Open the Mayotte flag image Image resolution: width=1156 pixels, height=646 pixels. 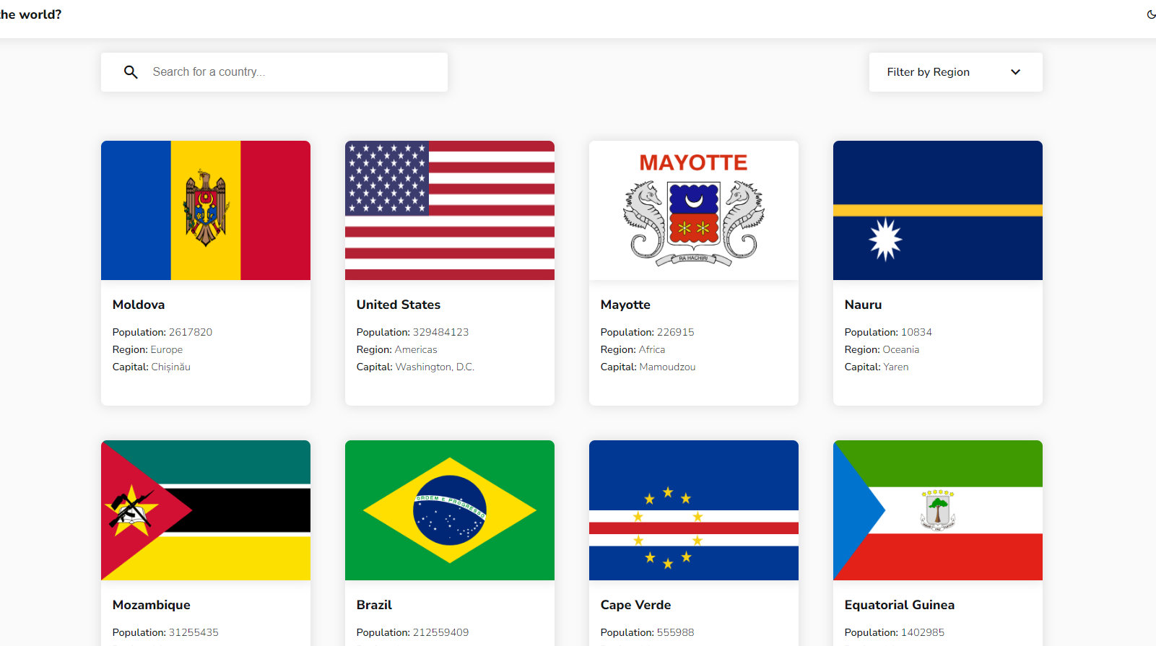point(694,210)
